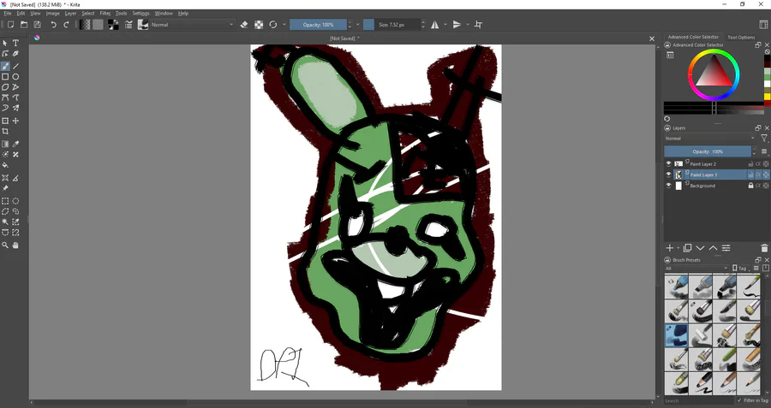This screenshot has width=771, height=408.
Task: Select the Rectangular Selection tool
Action: click(x=5, y=201)
